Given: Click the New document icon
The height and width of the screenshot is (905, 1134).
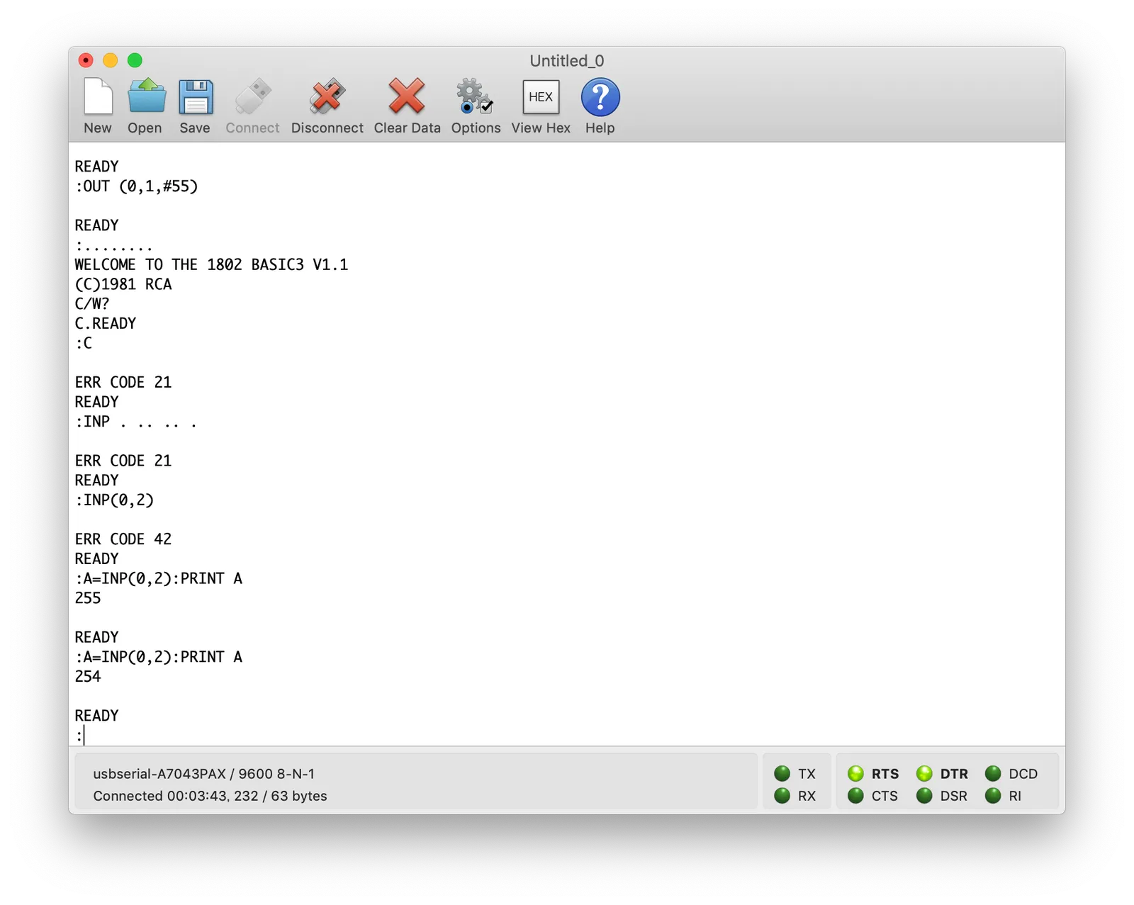Looking at the screenshot, I should tap(98, 97).
